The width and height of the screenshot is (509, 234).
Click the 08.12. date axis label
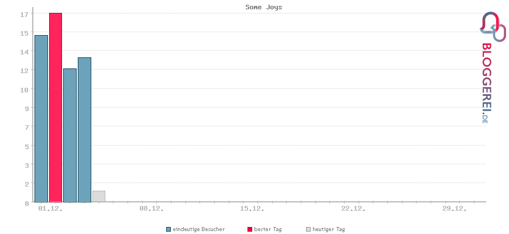click(151, 208)
